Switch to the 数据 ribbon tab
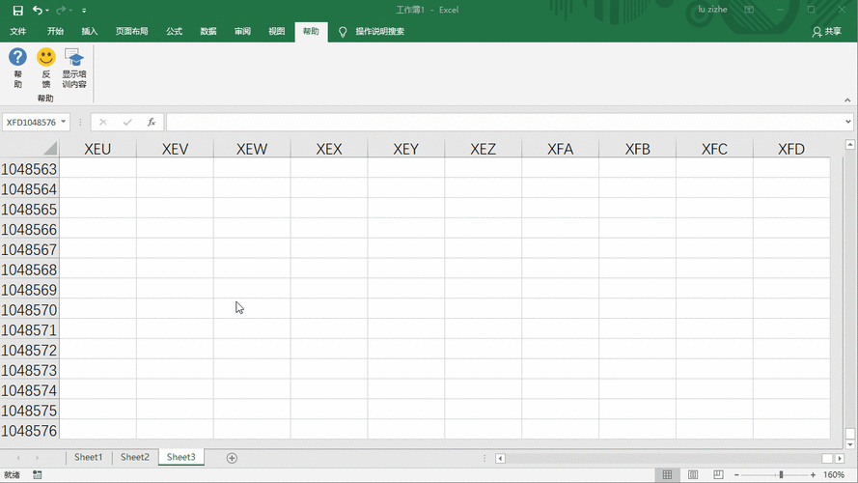The height and width of the screenshot is (483, 858). click(x=208, y=31)
